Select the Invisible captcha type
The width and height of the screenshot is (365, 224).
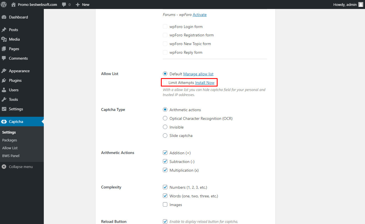tap(165, 127)
